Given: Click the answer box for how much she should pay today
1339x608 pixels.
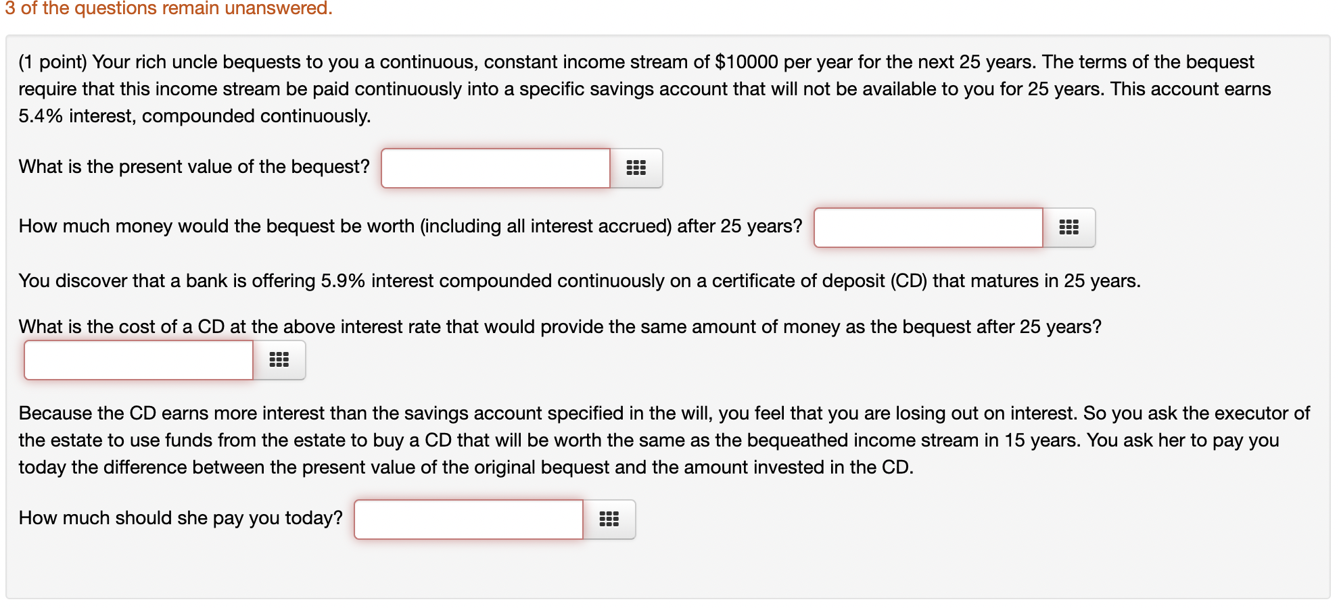Looking at the screenshot, I should 468,519.
